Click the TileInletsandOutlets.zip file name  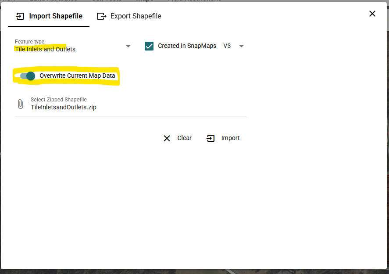tap(64, 107)
